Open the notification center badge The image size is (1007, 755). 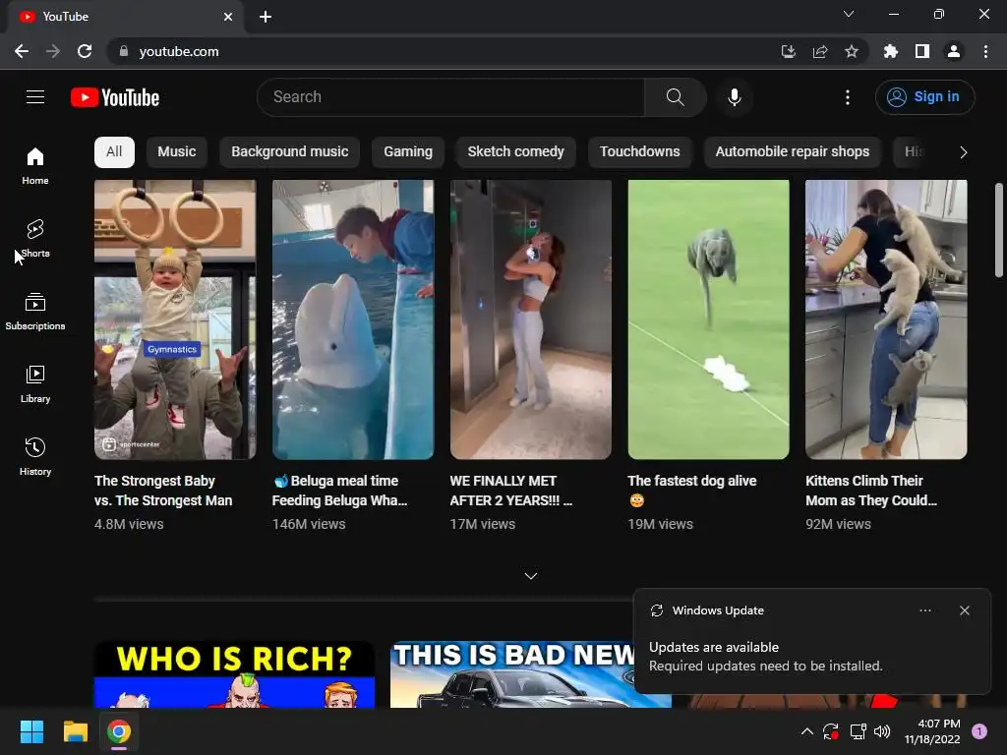[x=978, y=731]
